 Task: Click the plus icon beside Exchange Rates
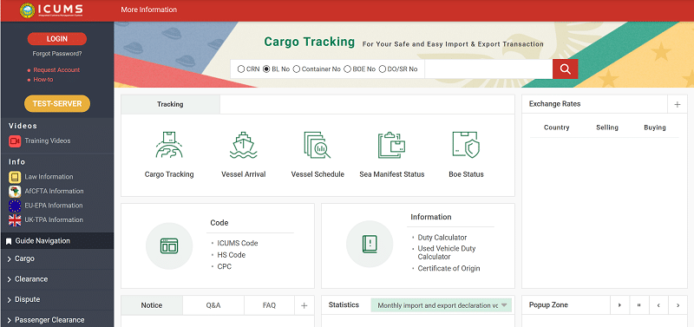point(678,104)
